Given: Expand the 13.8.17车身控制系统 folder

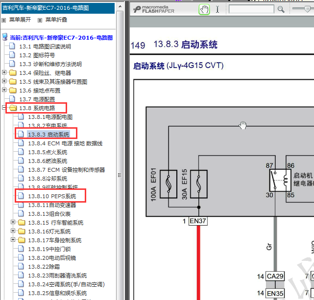Looking at the screenshot, I should (13, 240).
